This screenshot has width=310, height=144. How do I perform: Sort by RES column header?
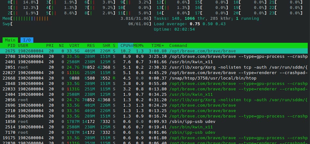[x=91, y=46]
